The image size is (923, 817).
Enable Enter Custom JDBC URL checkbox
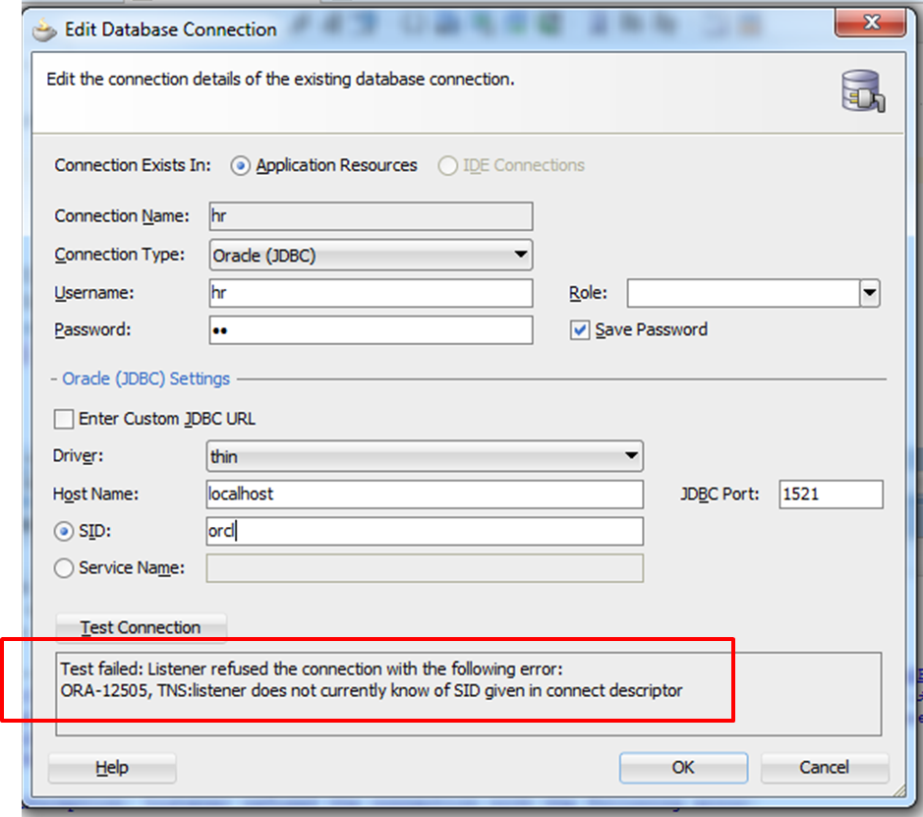tap(64, 419)
